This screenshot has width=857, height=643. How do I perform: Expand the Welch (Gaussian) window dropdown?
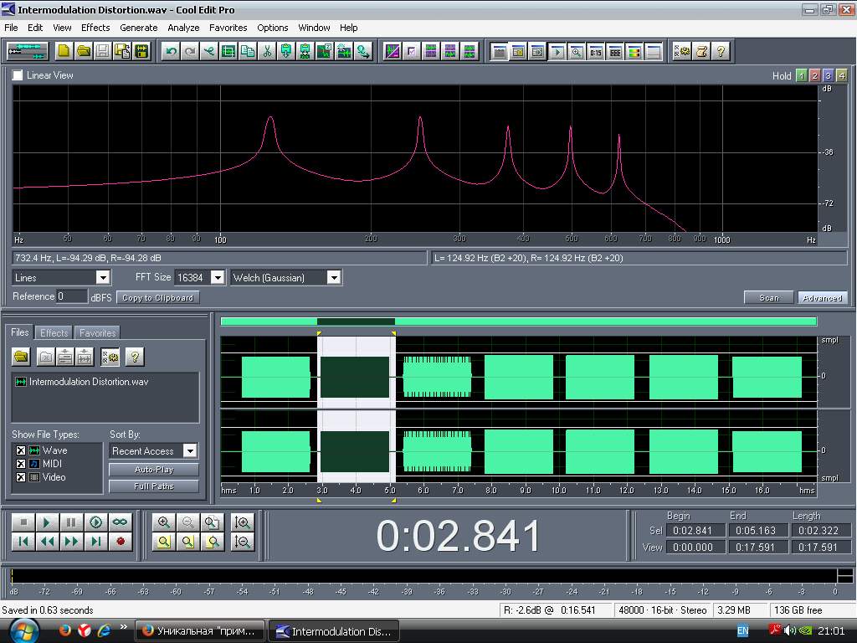(x=333, y=278)
